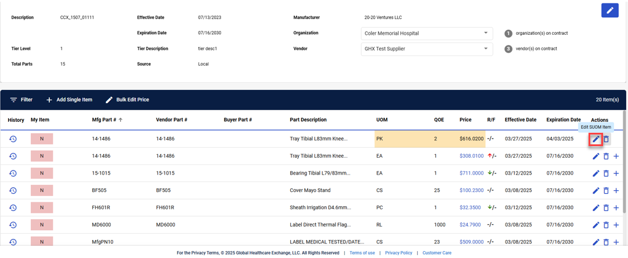
Task: Delete the FH601R row using trash icon
Action: [606, 208]
